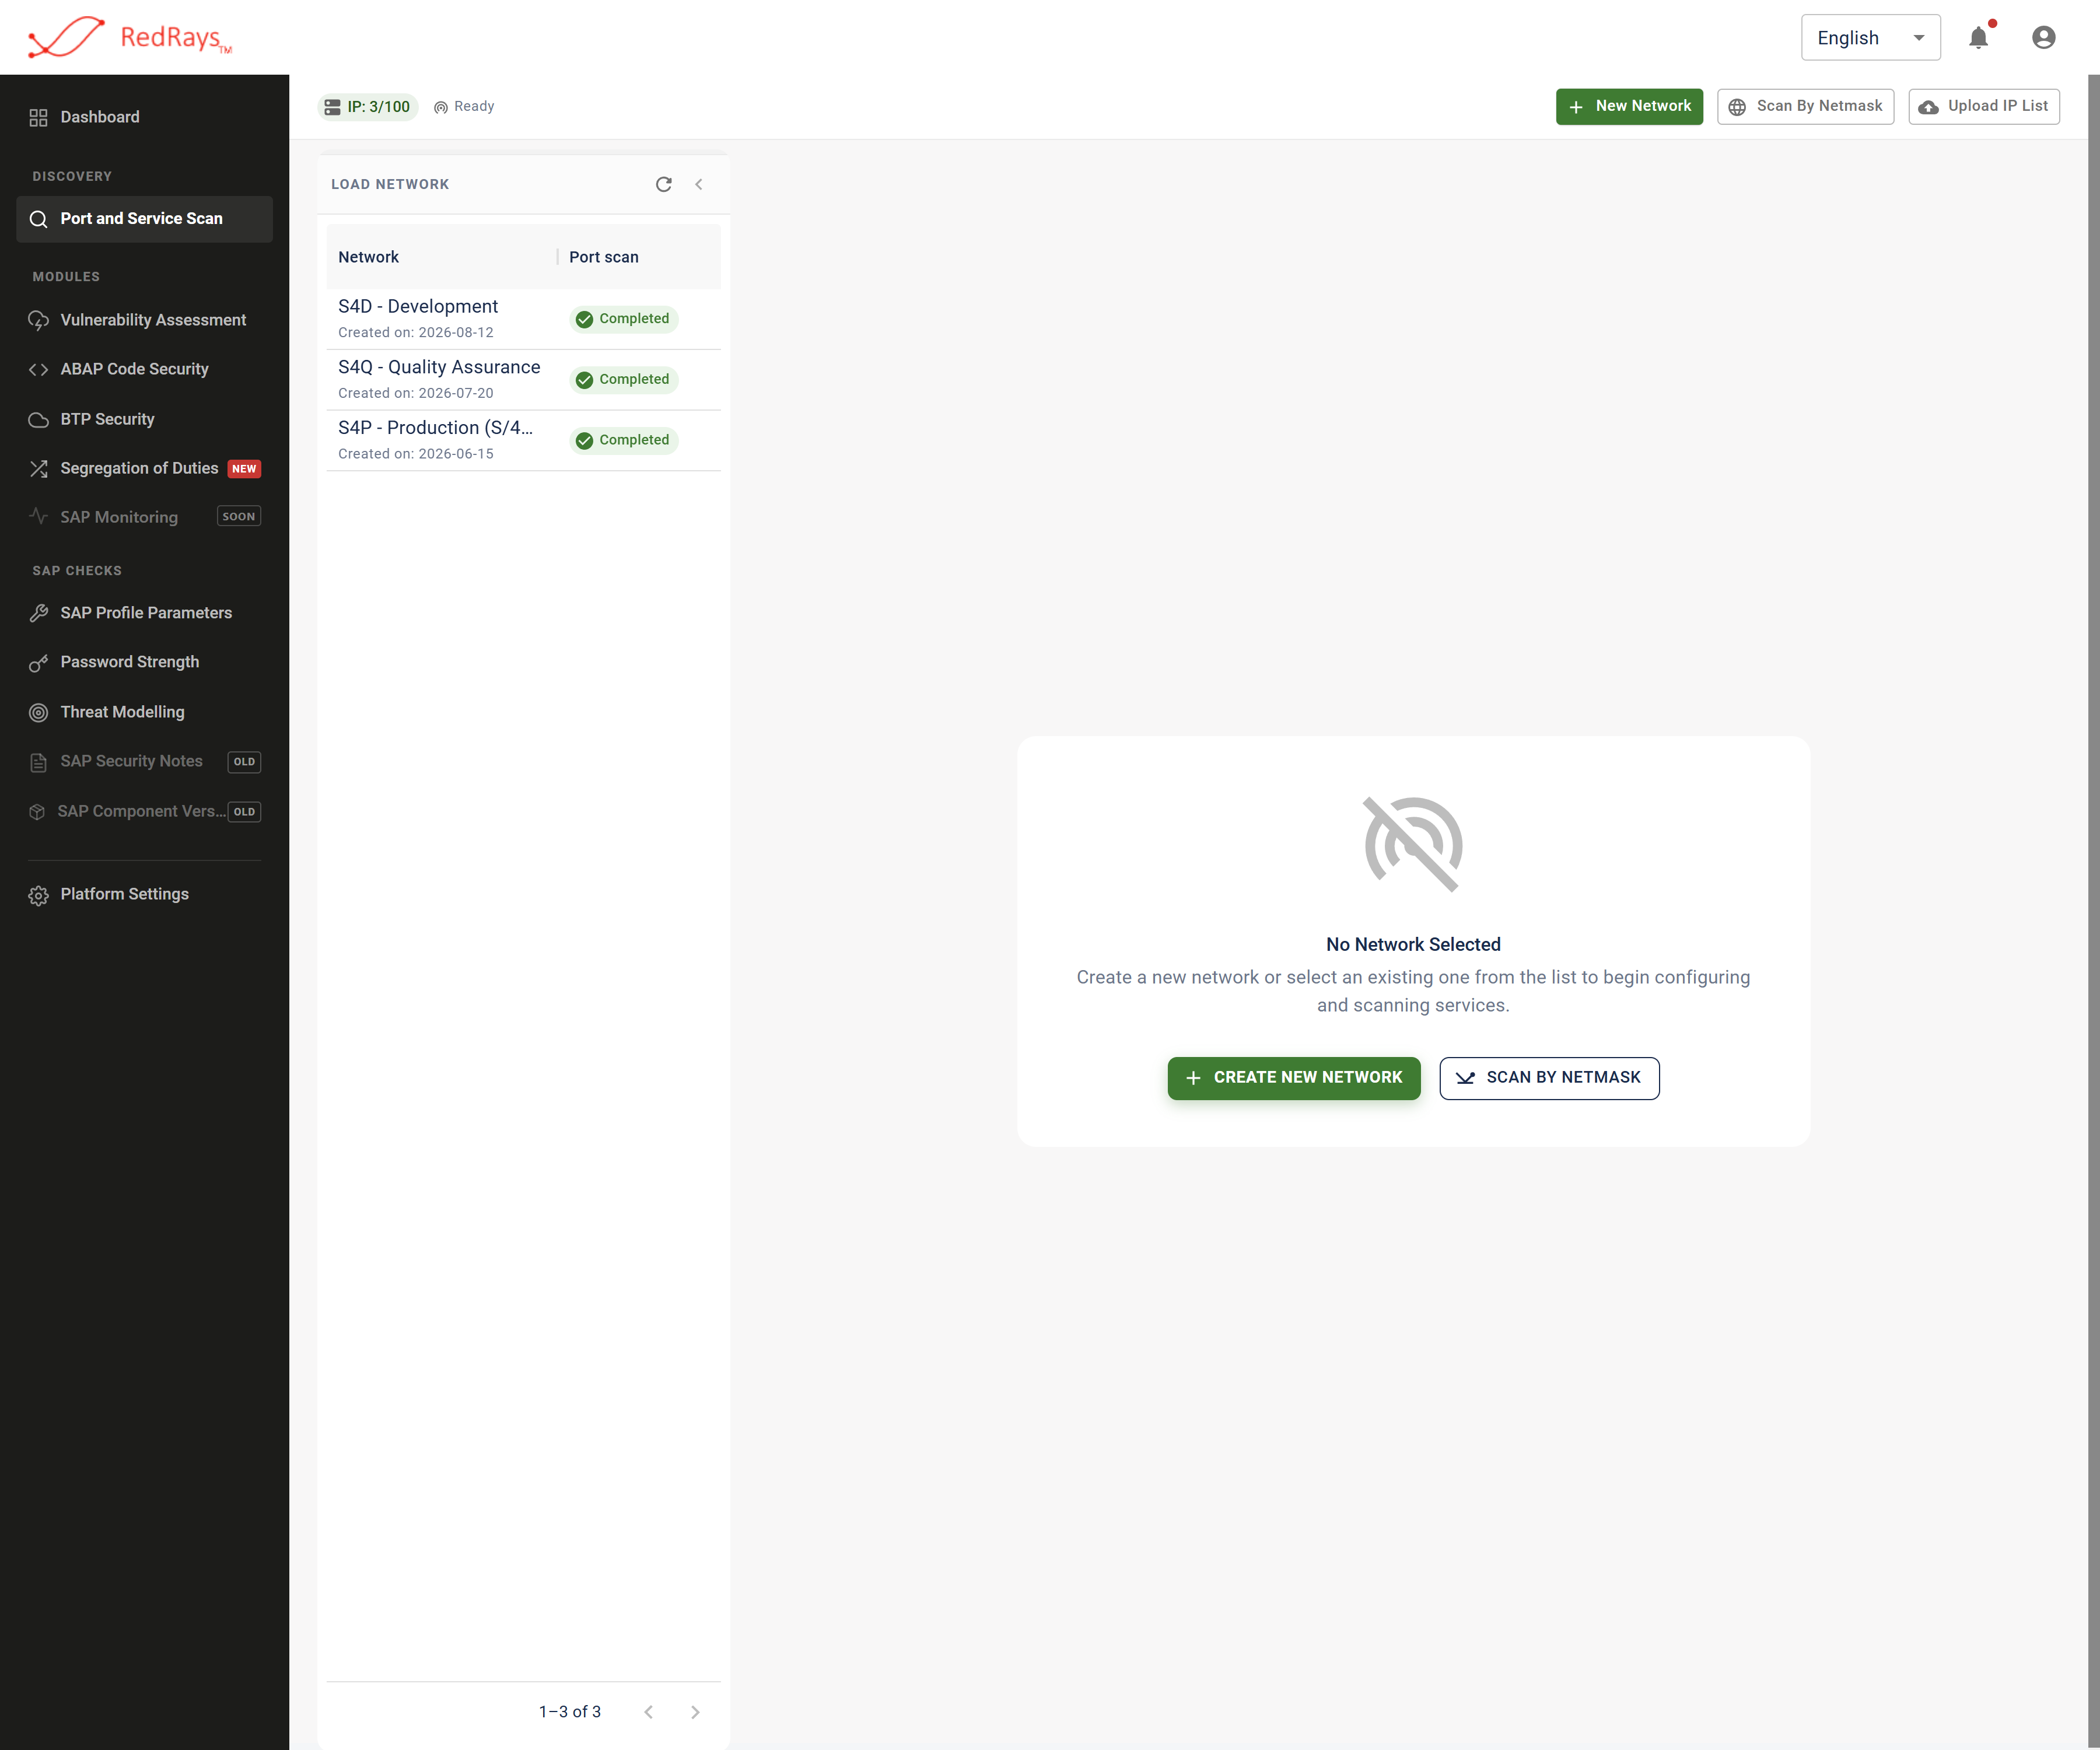This screenshot has height=1750, width=2100.
Task: Click the ABAP Code Security brackets icon
Action: (38, 370)
